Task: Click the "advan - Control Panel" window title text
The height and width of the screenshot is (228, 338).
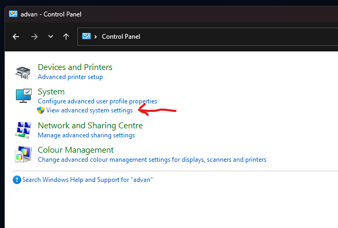Action: [x=51, y=14]
